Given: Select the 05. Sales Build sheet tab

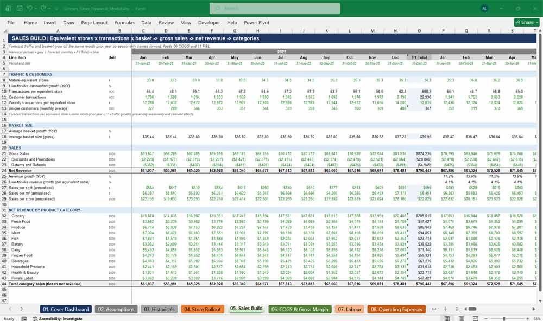Looking at the screenshot, I should (246, 309).
